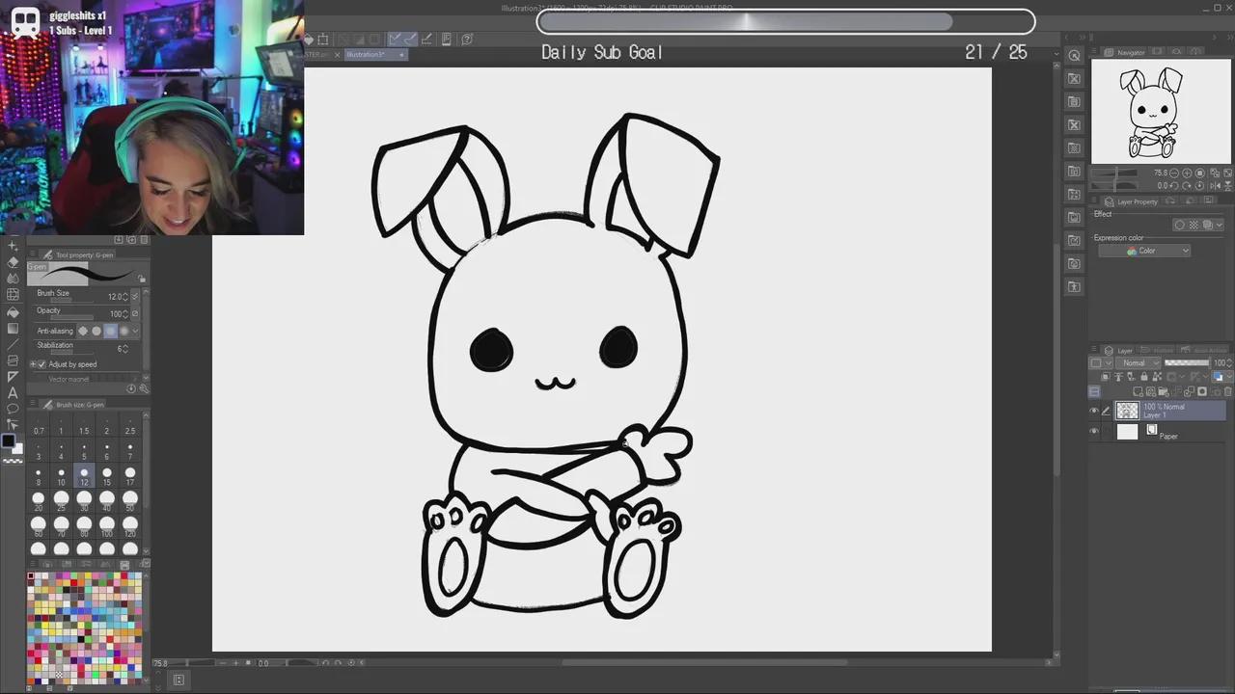Delete the selected layer with trash icon
1235x694 pixels.
pyautogui.click(x=1226, y=391)
